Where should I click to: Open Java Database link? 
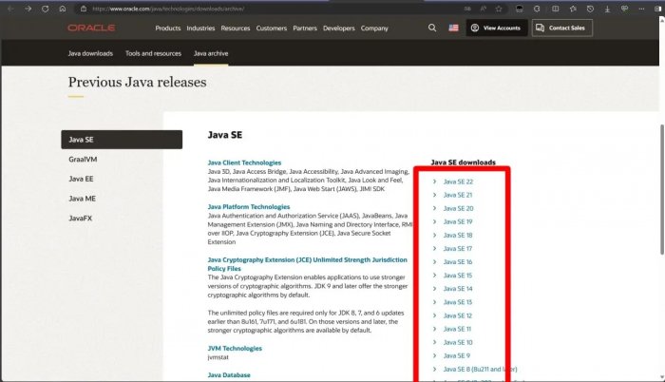click(x=229, y=374)
